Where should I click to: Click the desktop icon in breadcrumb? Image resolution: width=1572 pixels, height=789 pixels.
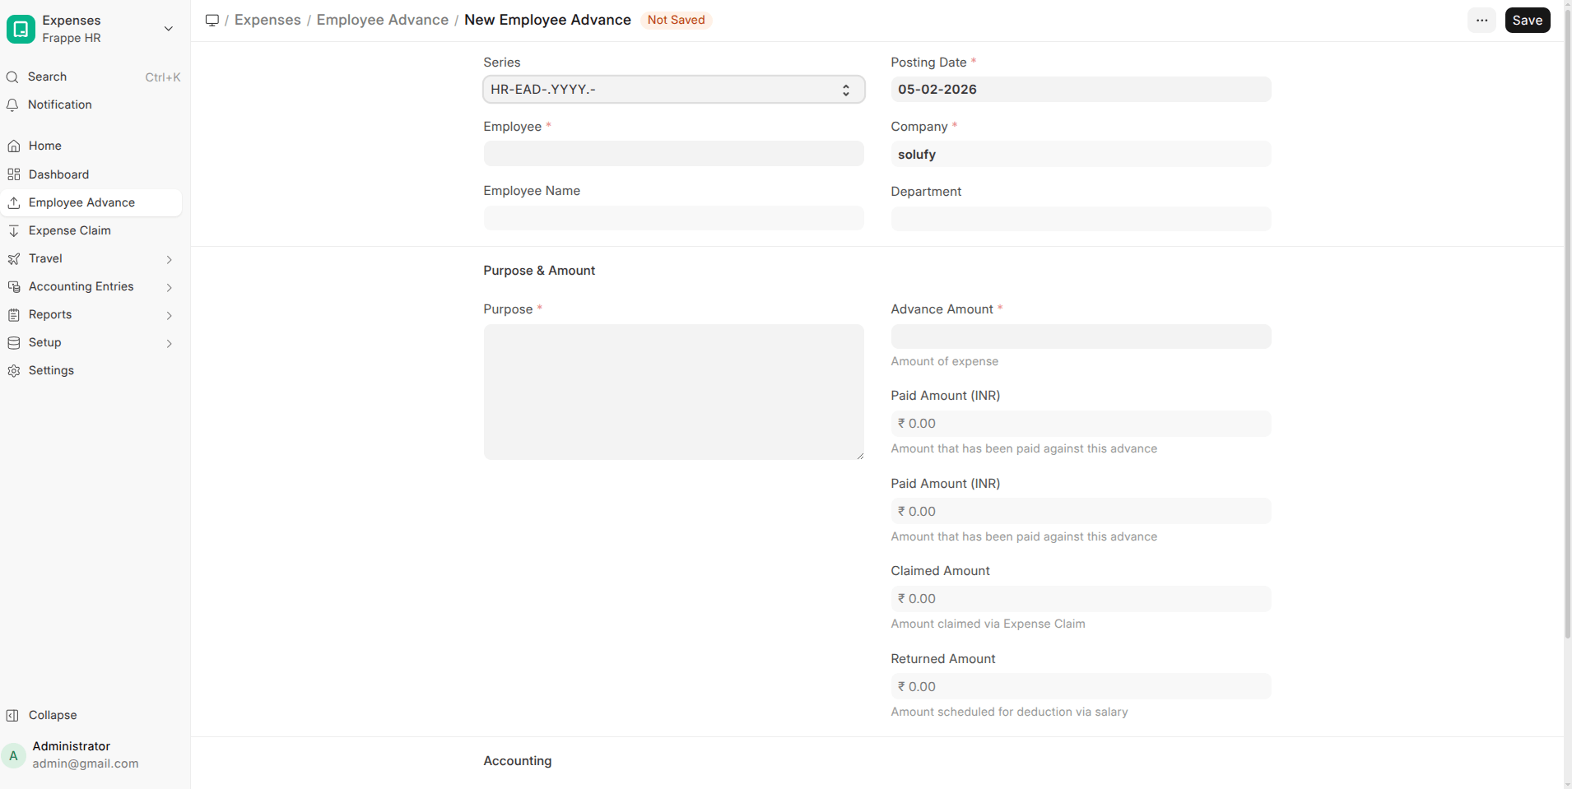point(212,21)
